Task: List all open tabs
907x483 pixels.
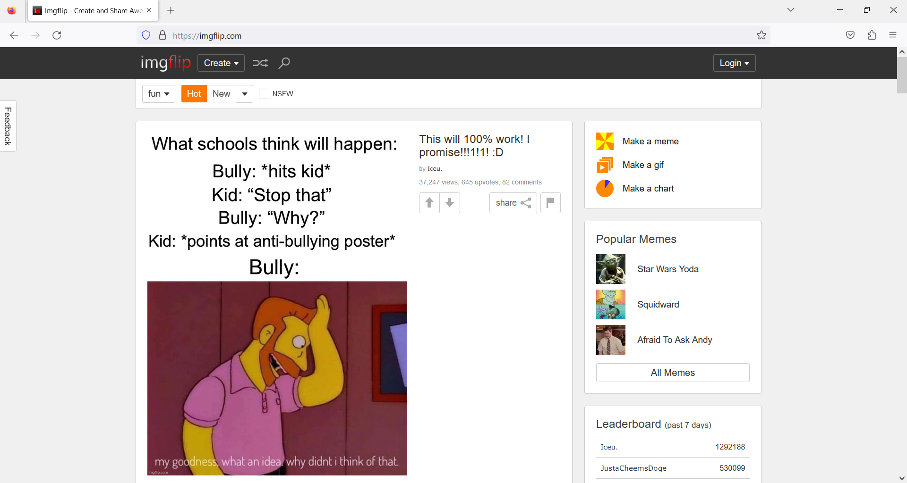Action: [791, 10]
